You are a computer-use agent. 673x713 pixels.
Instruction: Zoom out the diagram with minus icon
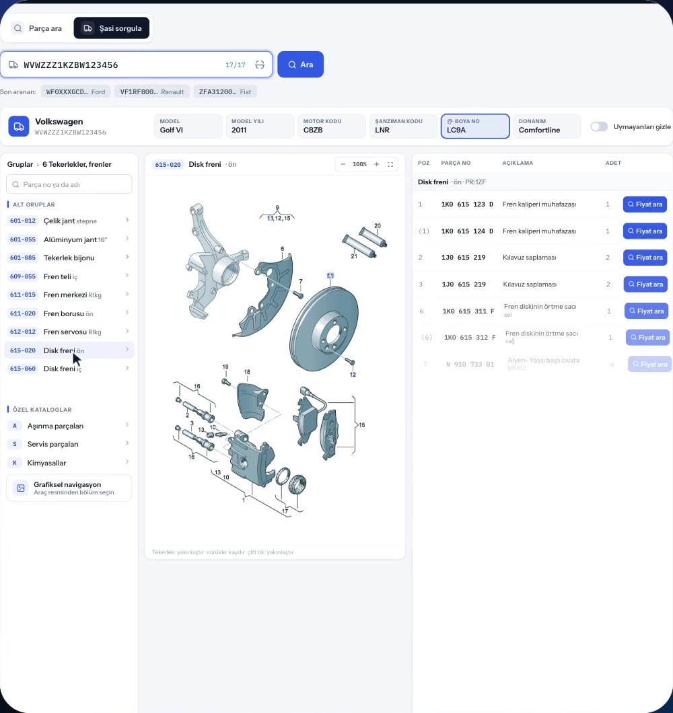343,164
